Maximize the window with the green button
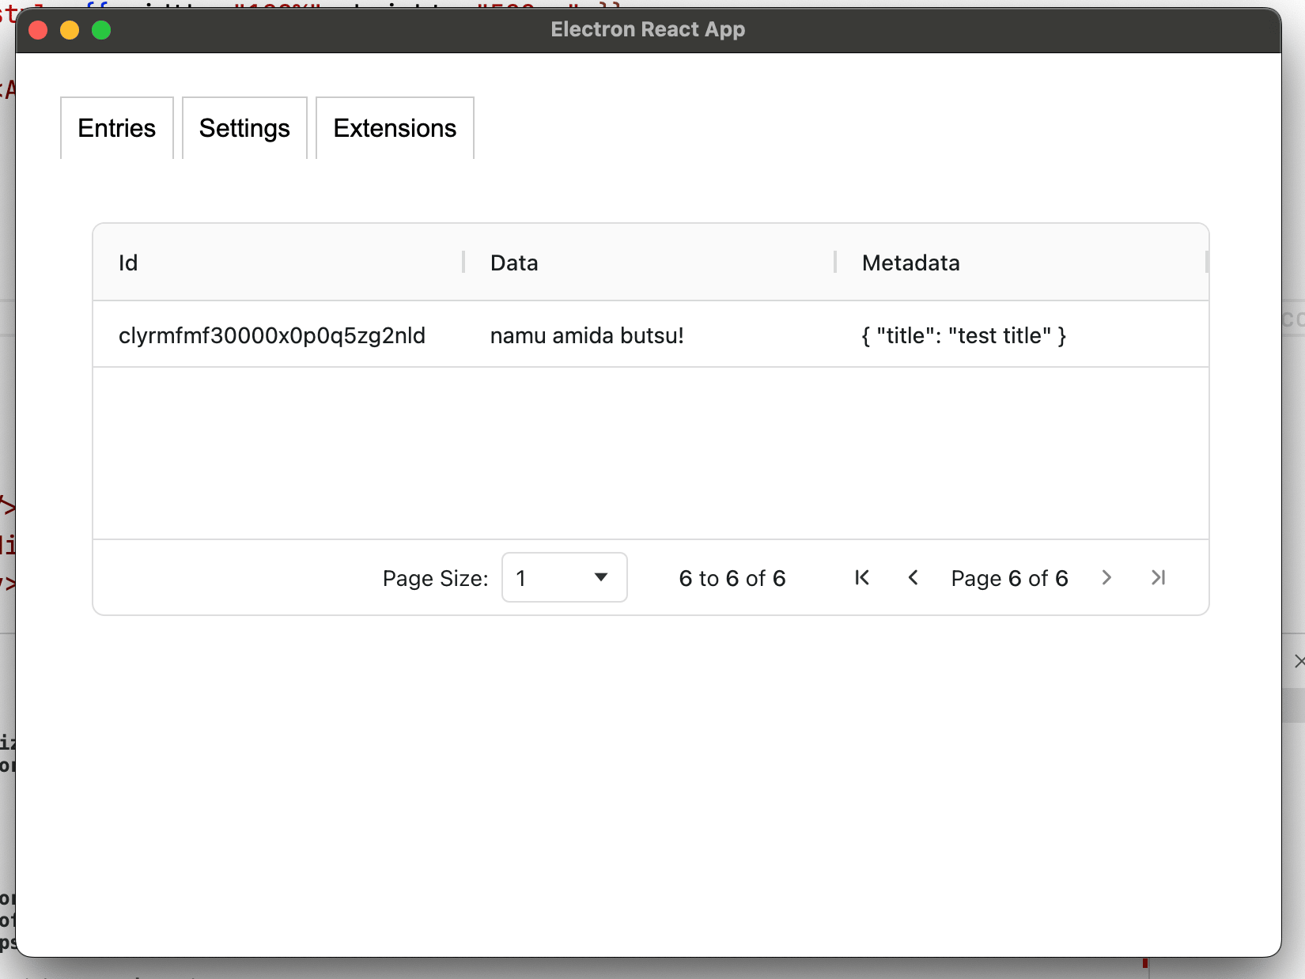Screen dimensions: 1305x979 [x=101, y=30]
